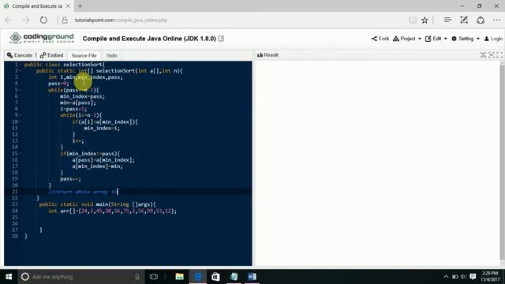This screenshot has height=284, width=505.
Task: Click the Windows Start button
Action: point(9,277)
